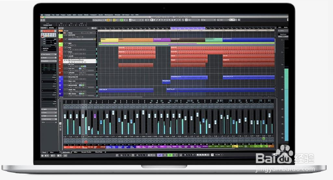Select the blue INSTRUMENTAL arranger event
Screen dimensions: 333x180
tap(248, 40)
